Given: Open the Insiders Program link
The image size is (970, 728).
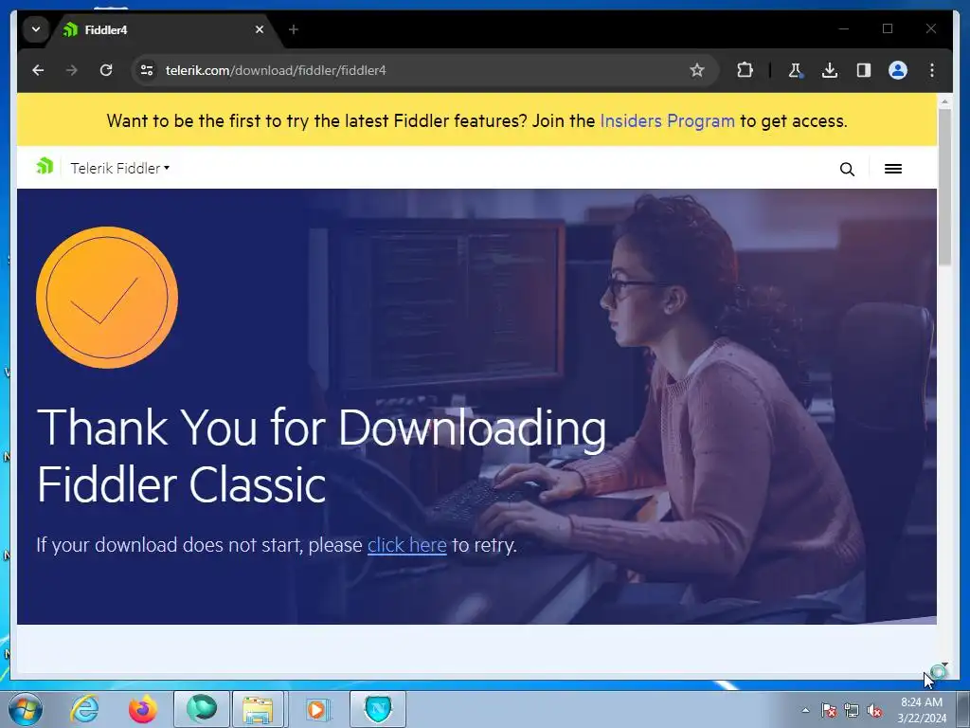Looking at the screenshot, I should pos(668,120).
